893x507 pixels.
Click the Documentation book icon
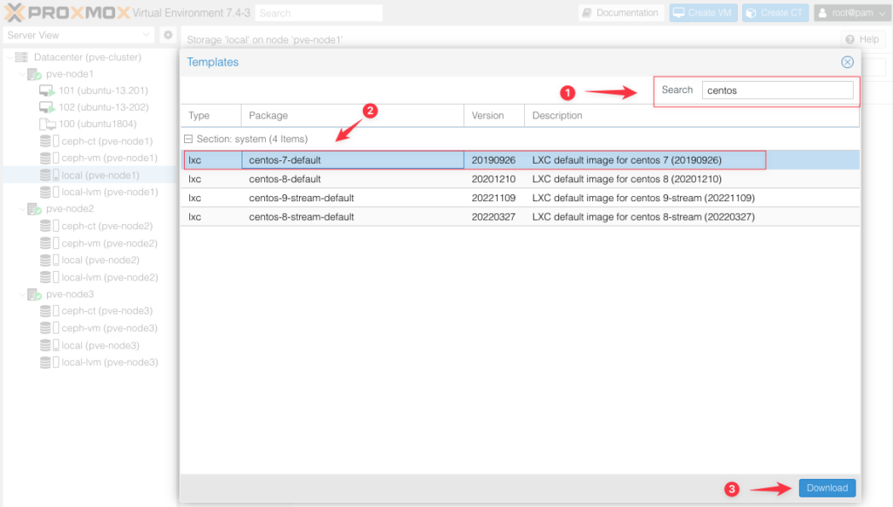587,12
